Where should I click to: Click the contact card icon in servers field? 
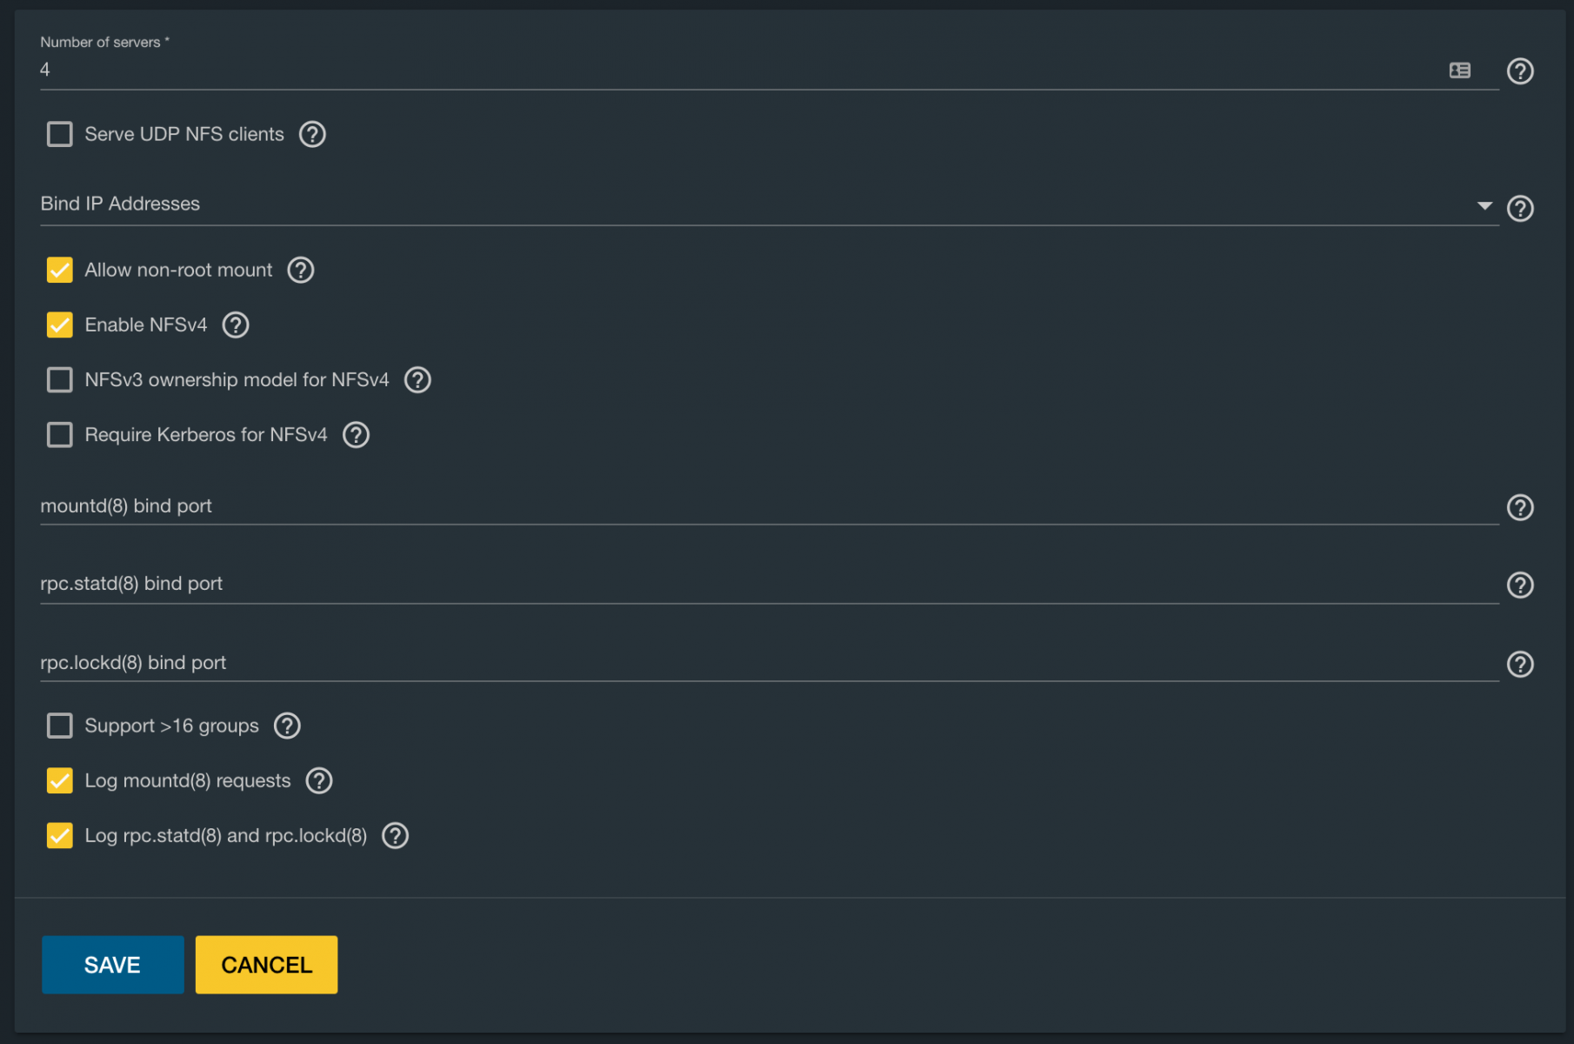point(1460,70)
